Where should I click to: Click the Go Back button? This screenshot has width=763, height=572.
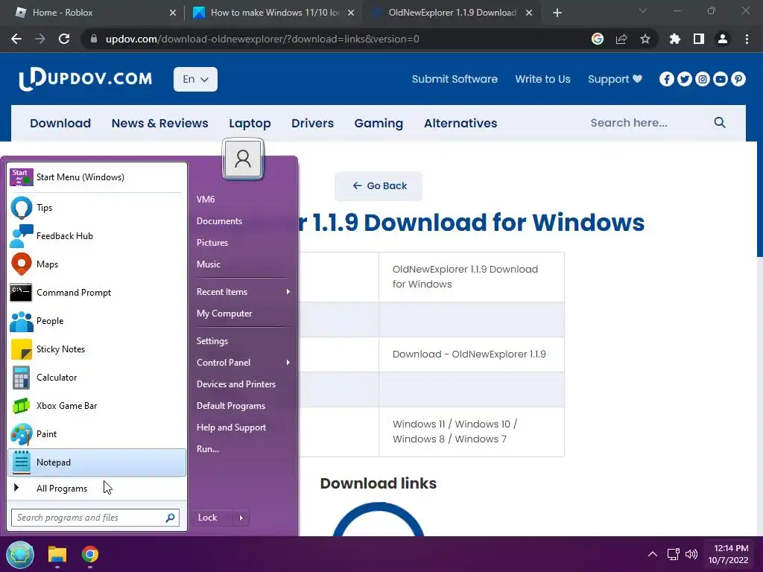[379, 185]
